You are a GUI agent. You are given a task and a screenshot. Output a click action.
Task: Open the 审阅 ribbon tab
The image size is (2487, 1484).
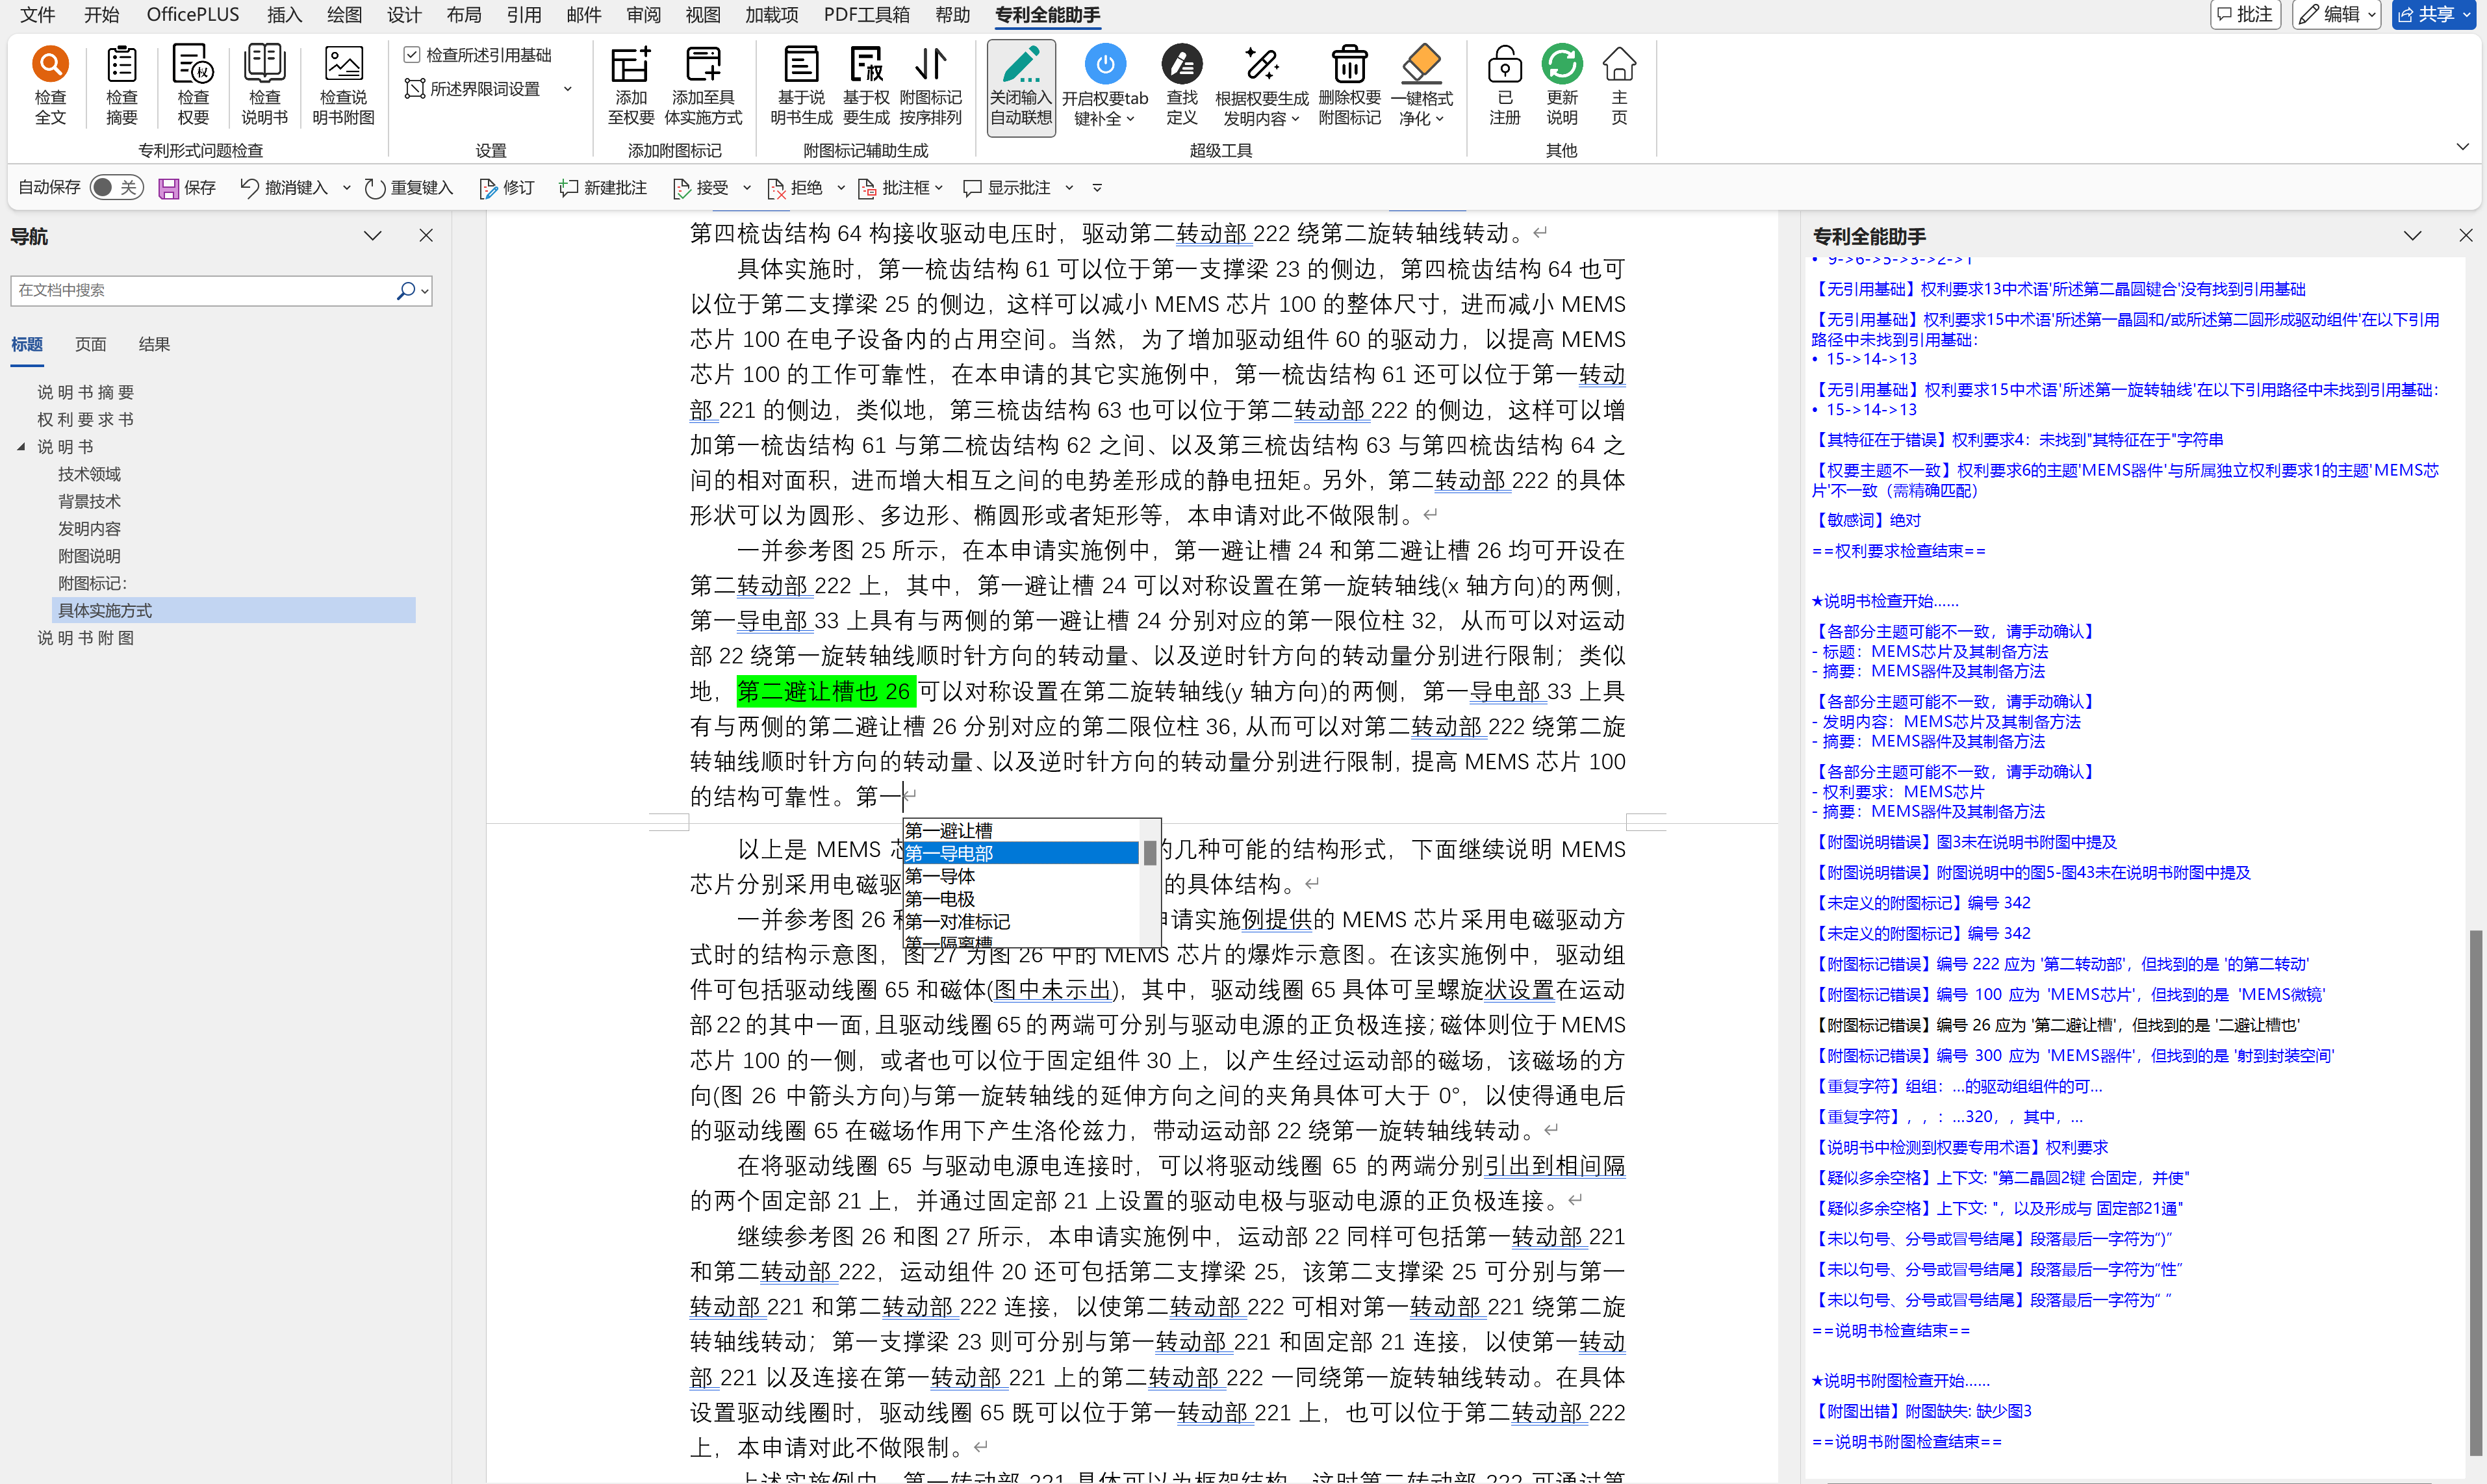coord(643,15)
